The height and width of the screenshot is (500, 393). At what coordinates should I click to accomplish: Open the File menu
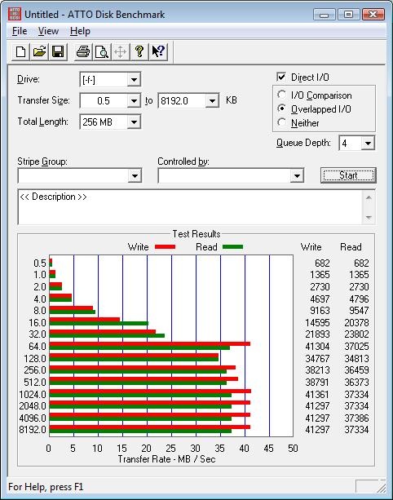pyautogui.click(x=20, y=31)
